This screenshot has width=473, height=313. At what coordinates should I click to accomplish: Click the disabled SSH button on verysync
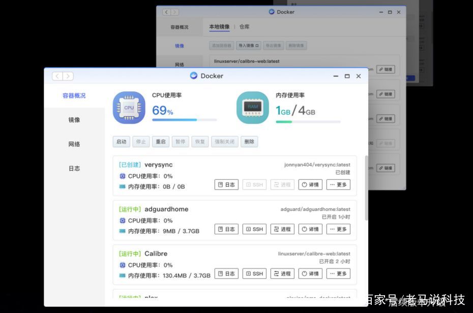(255, 184)
